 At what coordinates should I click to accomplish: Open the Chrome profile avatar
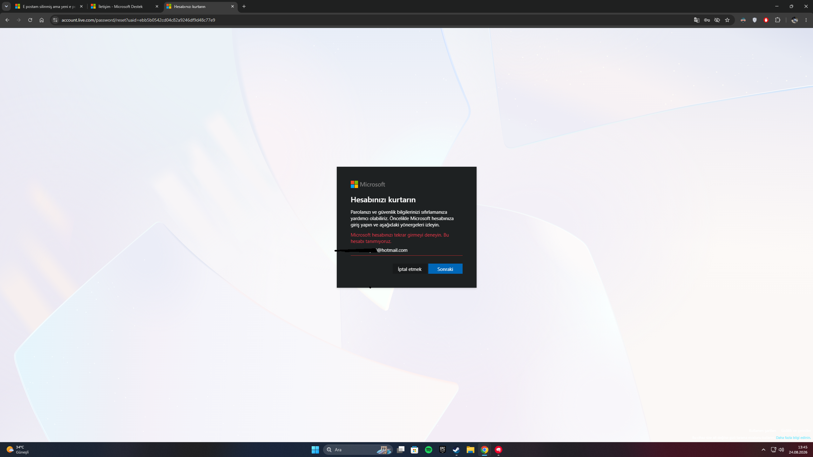coord(795,20)
